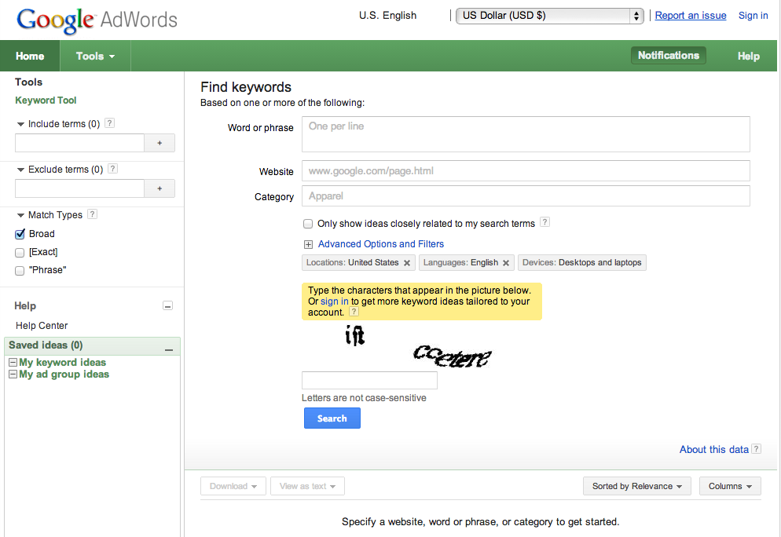Click Sign in at top right
Viewport: 781px width, 537px height.
pos(753,16)
